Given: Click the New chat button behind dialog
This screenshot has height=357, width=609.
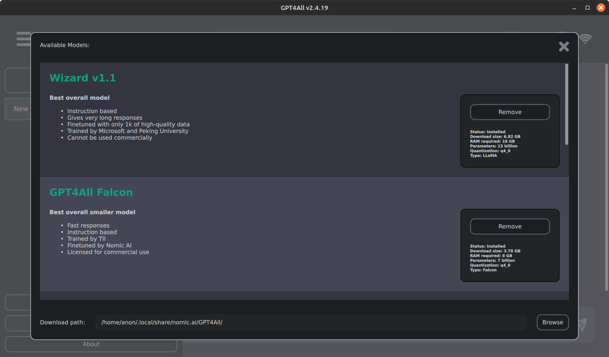Looking at the screenshot, I should tap(18, 109).
